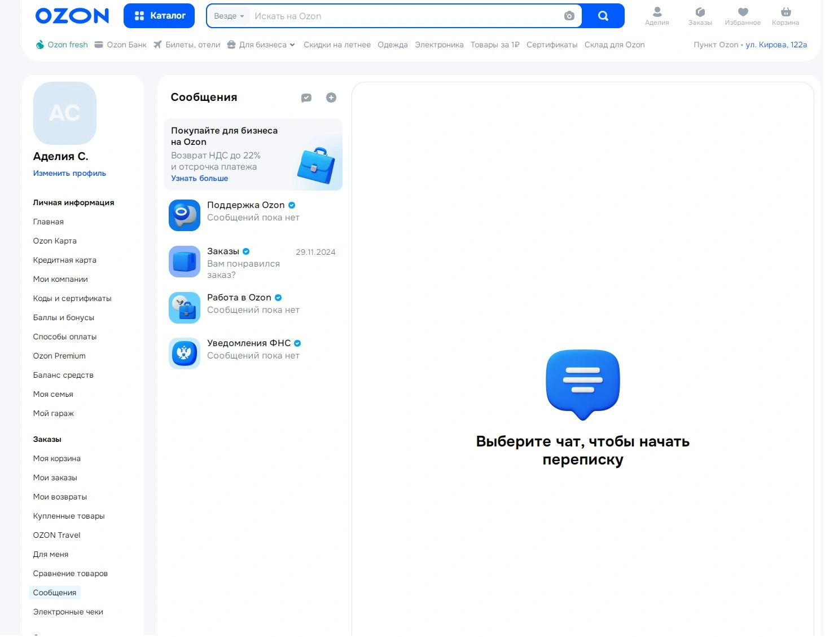Open Способы оплаты in sidebar

tap(65, 337)
